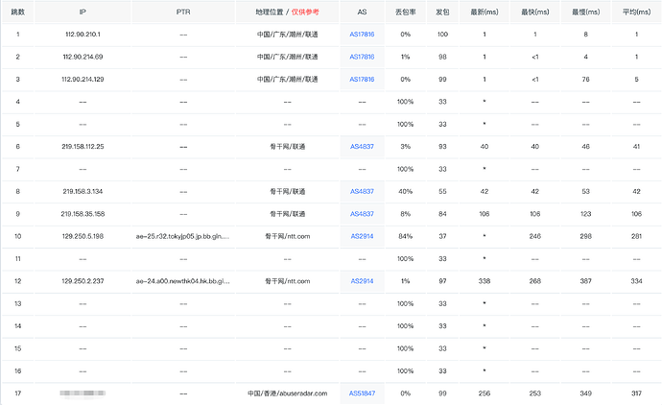Open AS17816 link for 112.90.214.129

[x=362, y=79]
